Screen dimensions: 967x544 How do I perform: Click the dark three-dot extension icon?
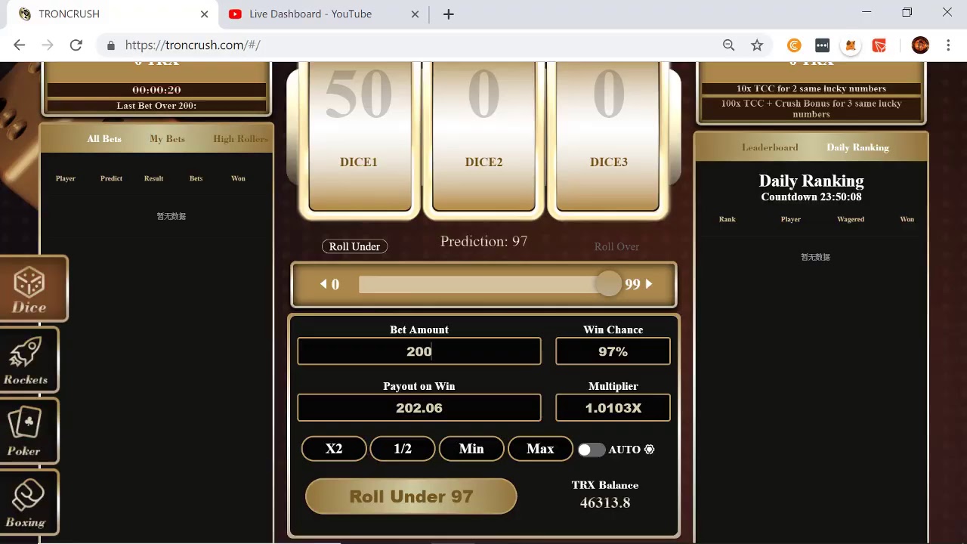coord(822,45)
